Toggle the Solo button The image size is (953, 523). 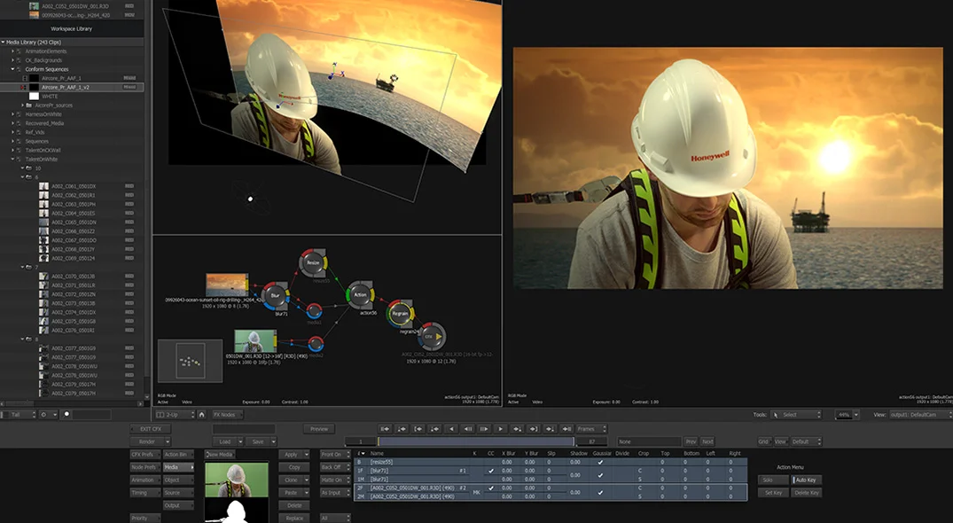[x=773, y=480]
